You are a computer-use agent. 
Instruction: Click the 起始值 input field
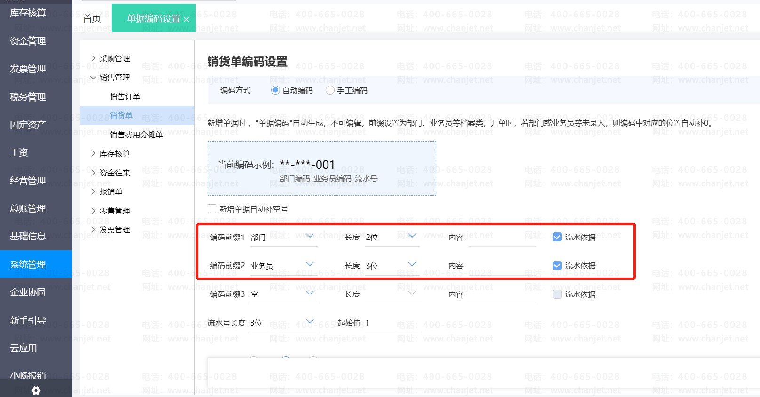[x=391, y=323]
